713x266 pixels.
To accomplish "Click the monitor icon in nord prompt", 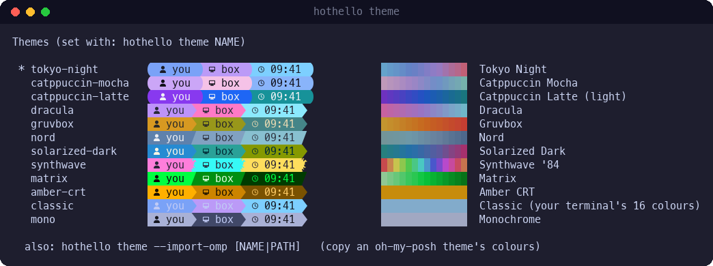I will coord(206,138).
